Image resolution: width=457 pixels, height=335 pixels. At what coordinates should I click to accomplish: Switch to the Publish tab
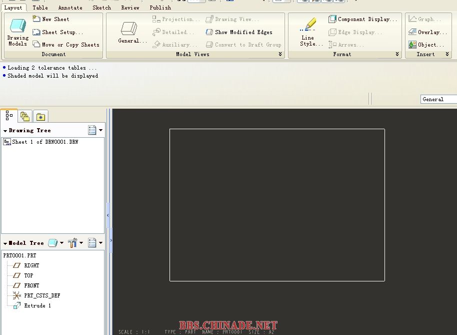coord(160,8)
